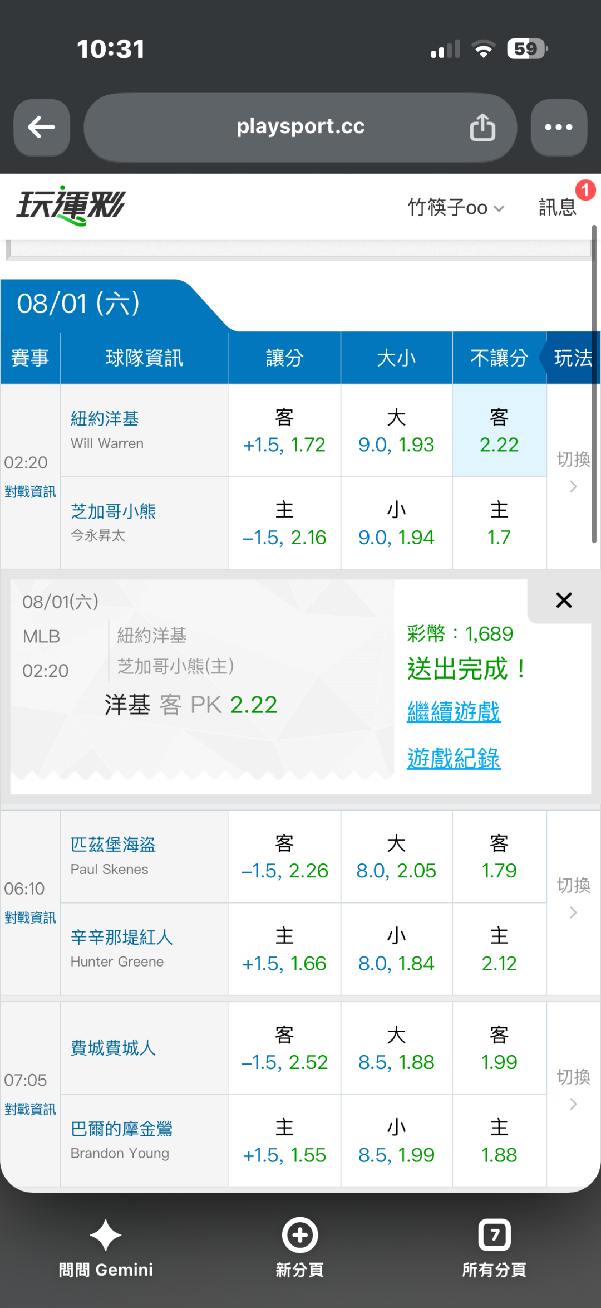Select 主 2.12 moneyline for Reds
The image size is (601, 1308).
pyautogui.click(x=499, y=949)
